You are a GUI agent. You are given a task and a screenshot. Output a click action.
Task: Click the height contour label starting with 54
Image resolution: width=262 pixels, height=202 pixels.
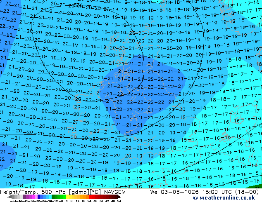[x=94, y=139]
